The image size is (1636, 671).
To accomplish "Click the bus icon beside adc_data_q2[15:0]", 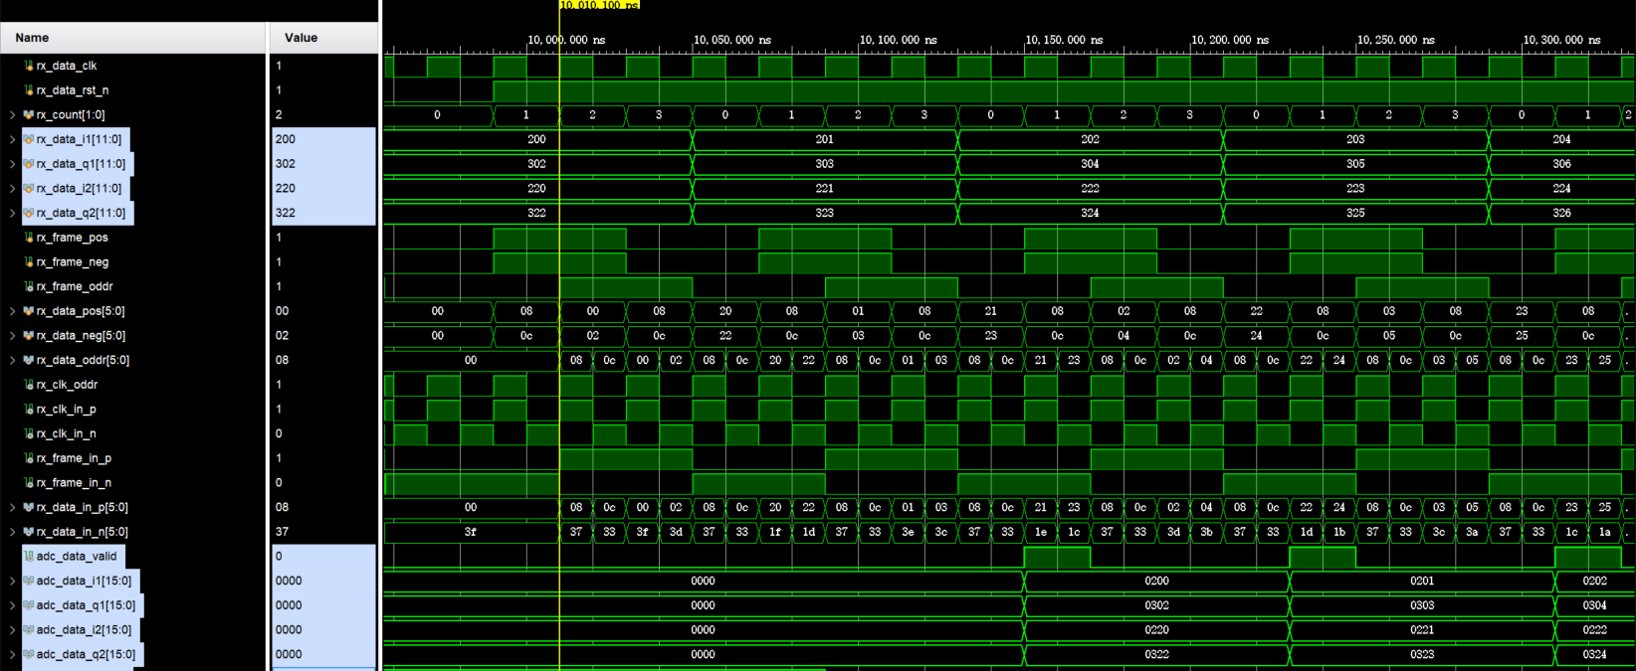I will pos(29,654).
